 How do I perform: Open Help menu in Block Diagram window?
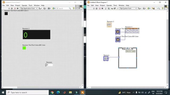(x=127, y=5)
